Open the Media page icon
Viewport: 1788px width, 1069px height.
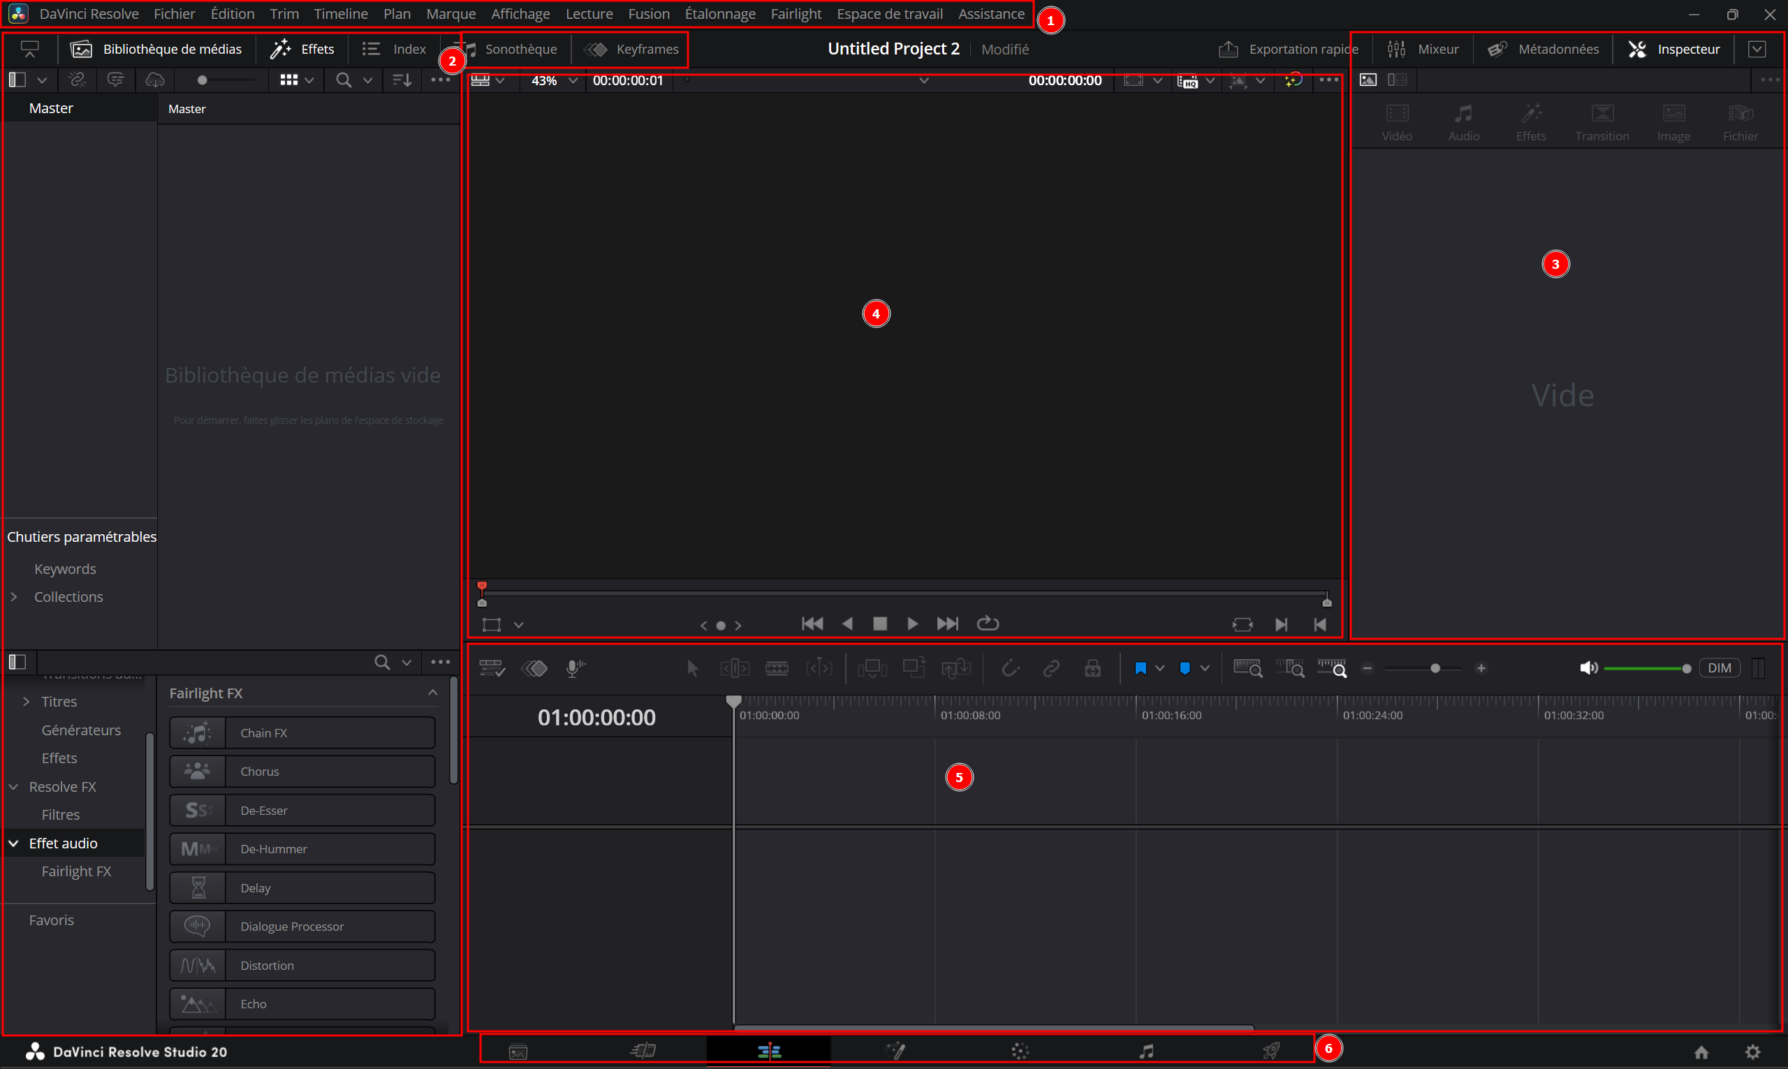518,1052
